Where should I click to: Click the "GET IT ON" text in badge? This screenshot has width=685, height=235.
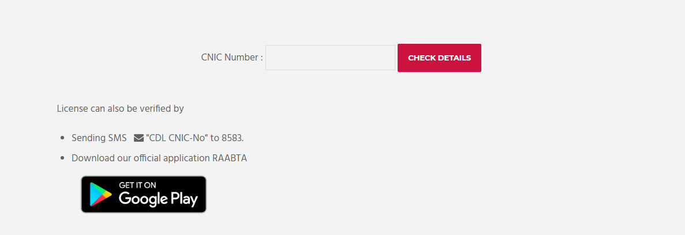137,185
